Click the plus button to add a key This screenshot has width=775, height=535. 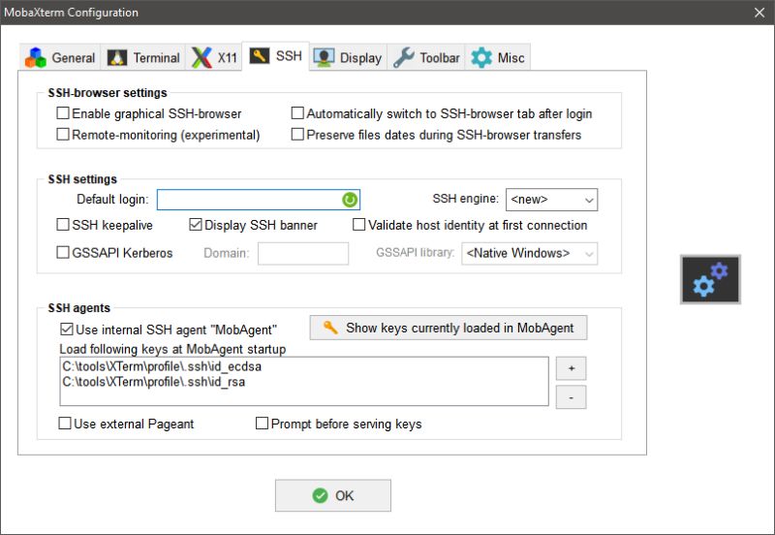tap(572, 368)
